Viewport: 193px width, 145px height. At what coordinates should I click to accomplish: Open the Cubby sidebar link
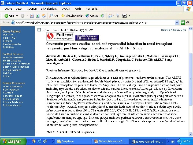coord(6,76)
